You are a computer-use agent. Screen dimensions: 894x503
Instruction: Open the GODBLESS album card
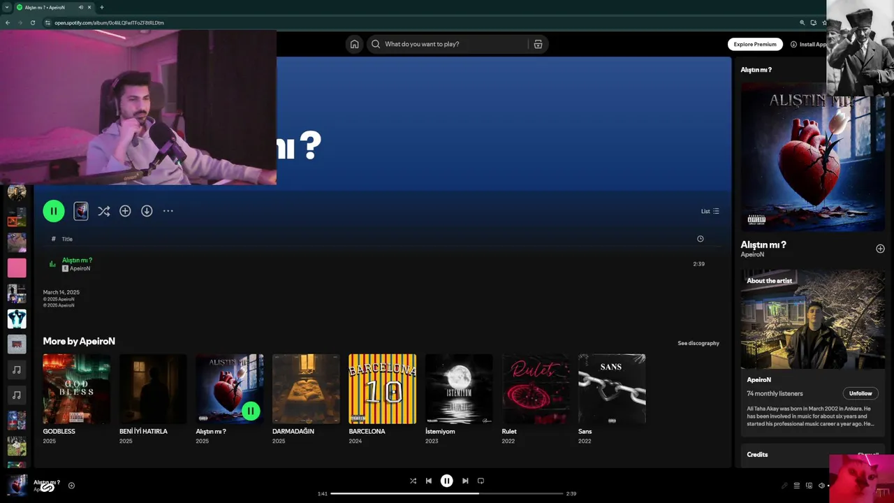click(77, 399)
